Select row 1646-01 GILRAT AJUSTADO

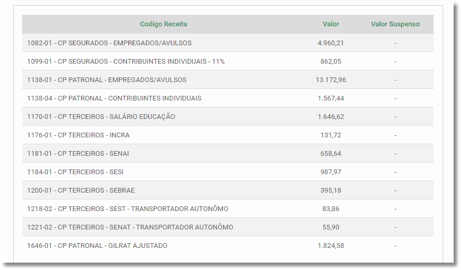click(228, 246)
